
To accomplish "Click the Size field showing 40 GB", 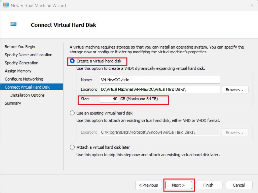I will pyautogui.click(x=109, y=99).
